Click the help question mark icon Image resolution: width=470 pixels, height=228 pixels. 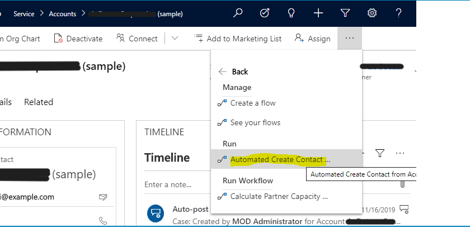coord(398,13)
